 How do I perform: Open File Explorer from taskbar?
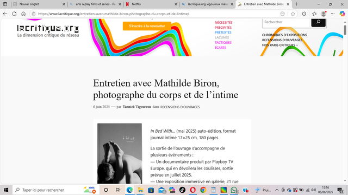[140, 190]
